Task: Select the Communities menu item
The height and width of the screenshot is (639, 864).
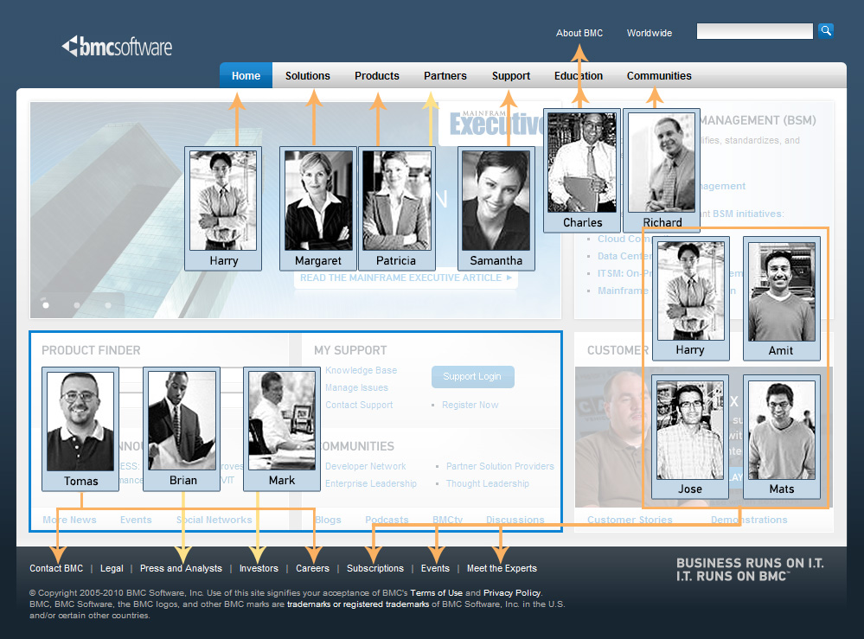Action: (659, 75)
